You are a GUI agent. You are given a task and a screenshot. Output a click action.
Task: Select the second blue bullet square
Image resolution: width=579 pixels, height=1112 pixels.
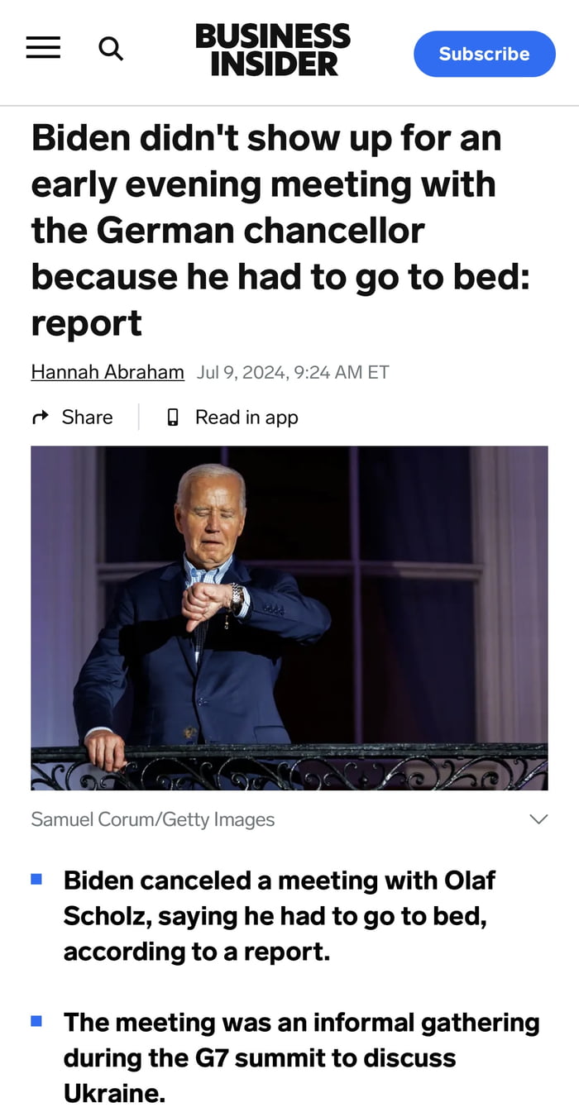[x=36, y=1020]
